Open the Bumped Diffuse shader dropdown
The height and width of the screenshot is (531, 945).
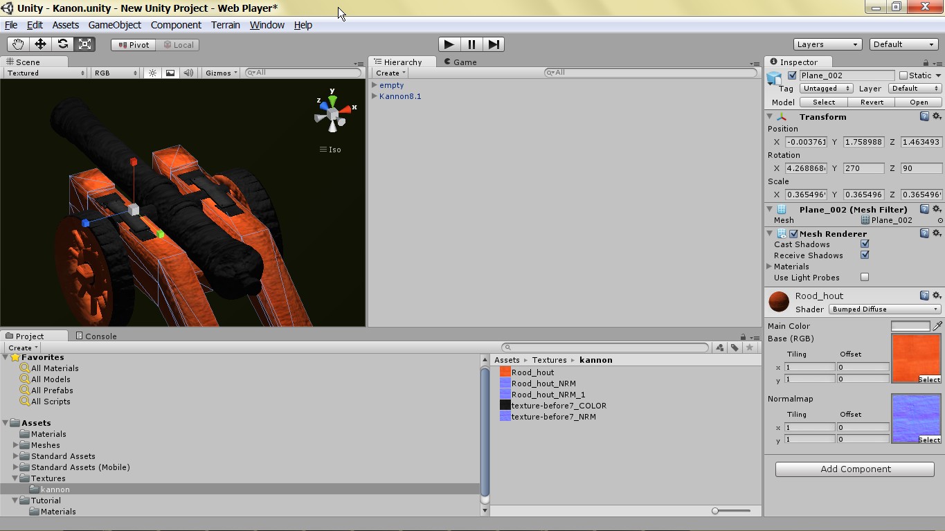885,309
